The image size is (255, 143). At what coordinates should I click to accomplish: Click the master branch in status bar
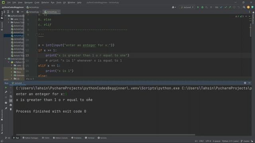pyautogui.click(x=245, y=141)
